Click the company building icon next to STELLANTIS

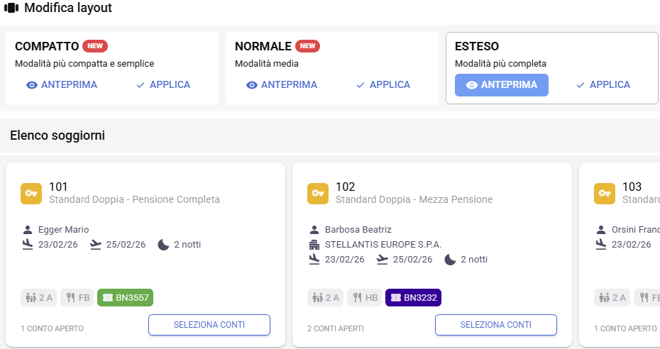tap(314, 245)
